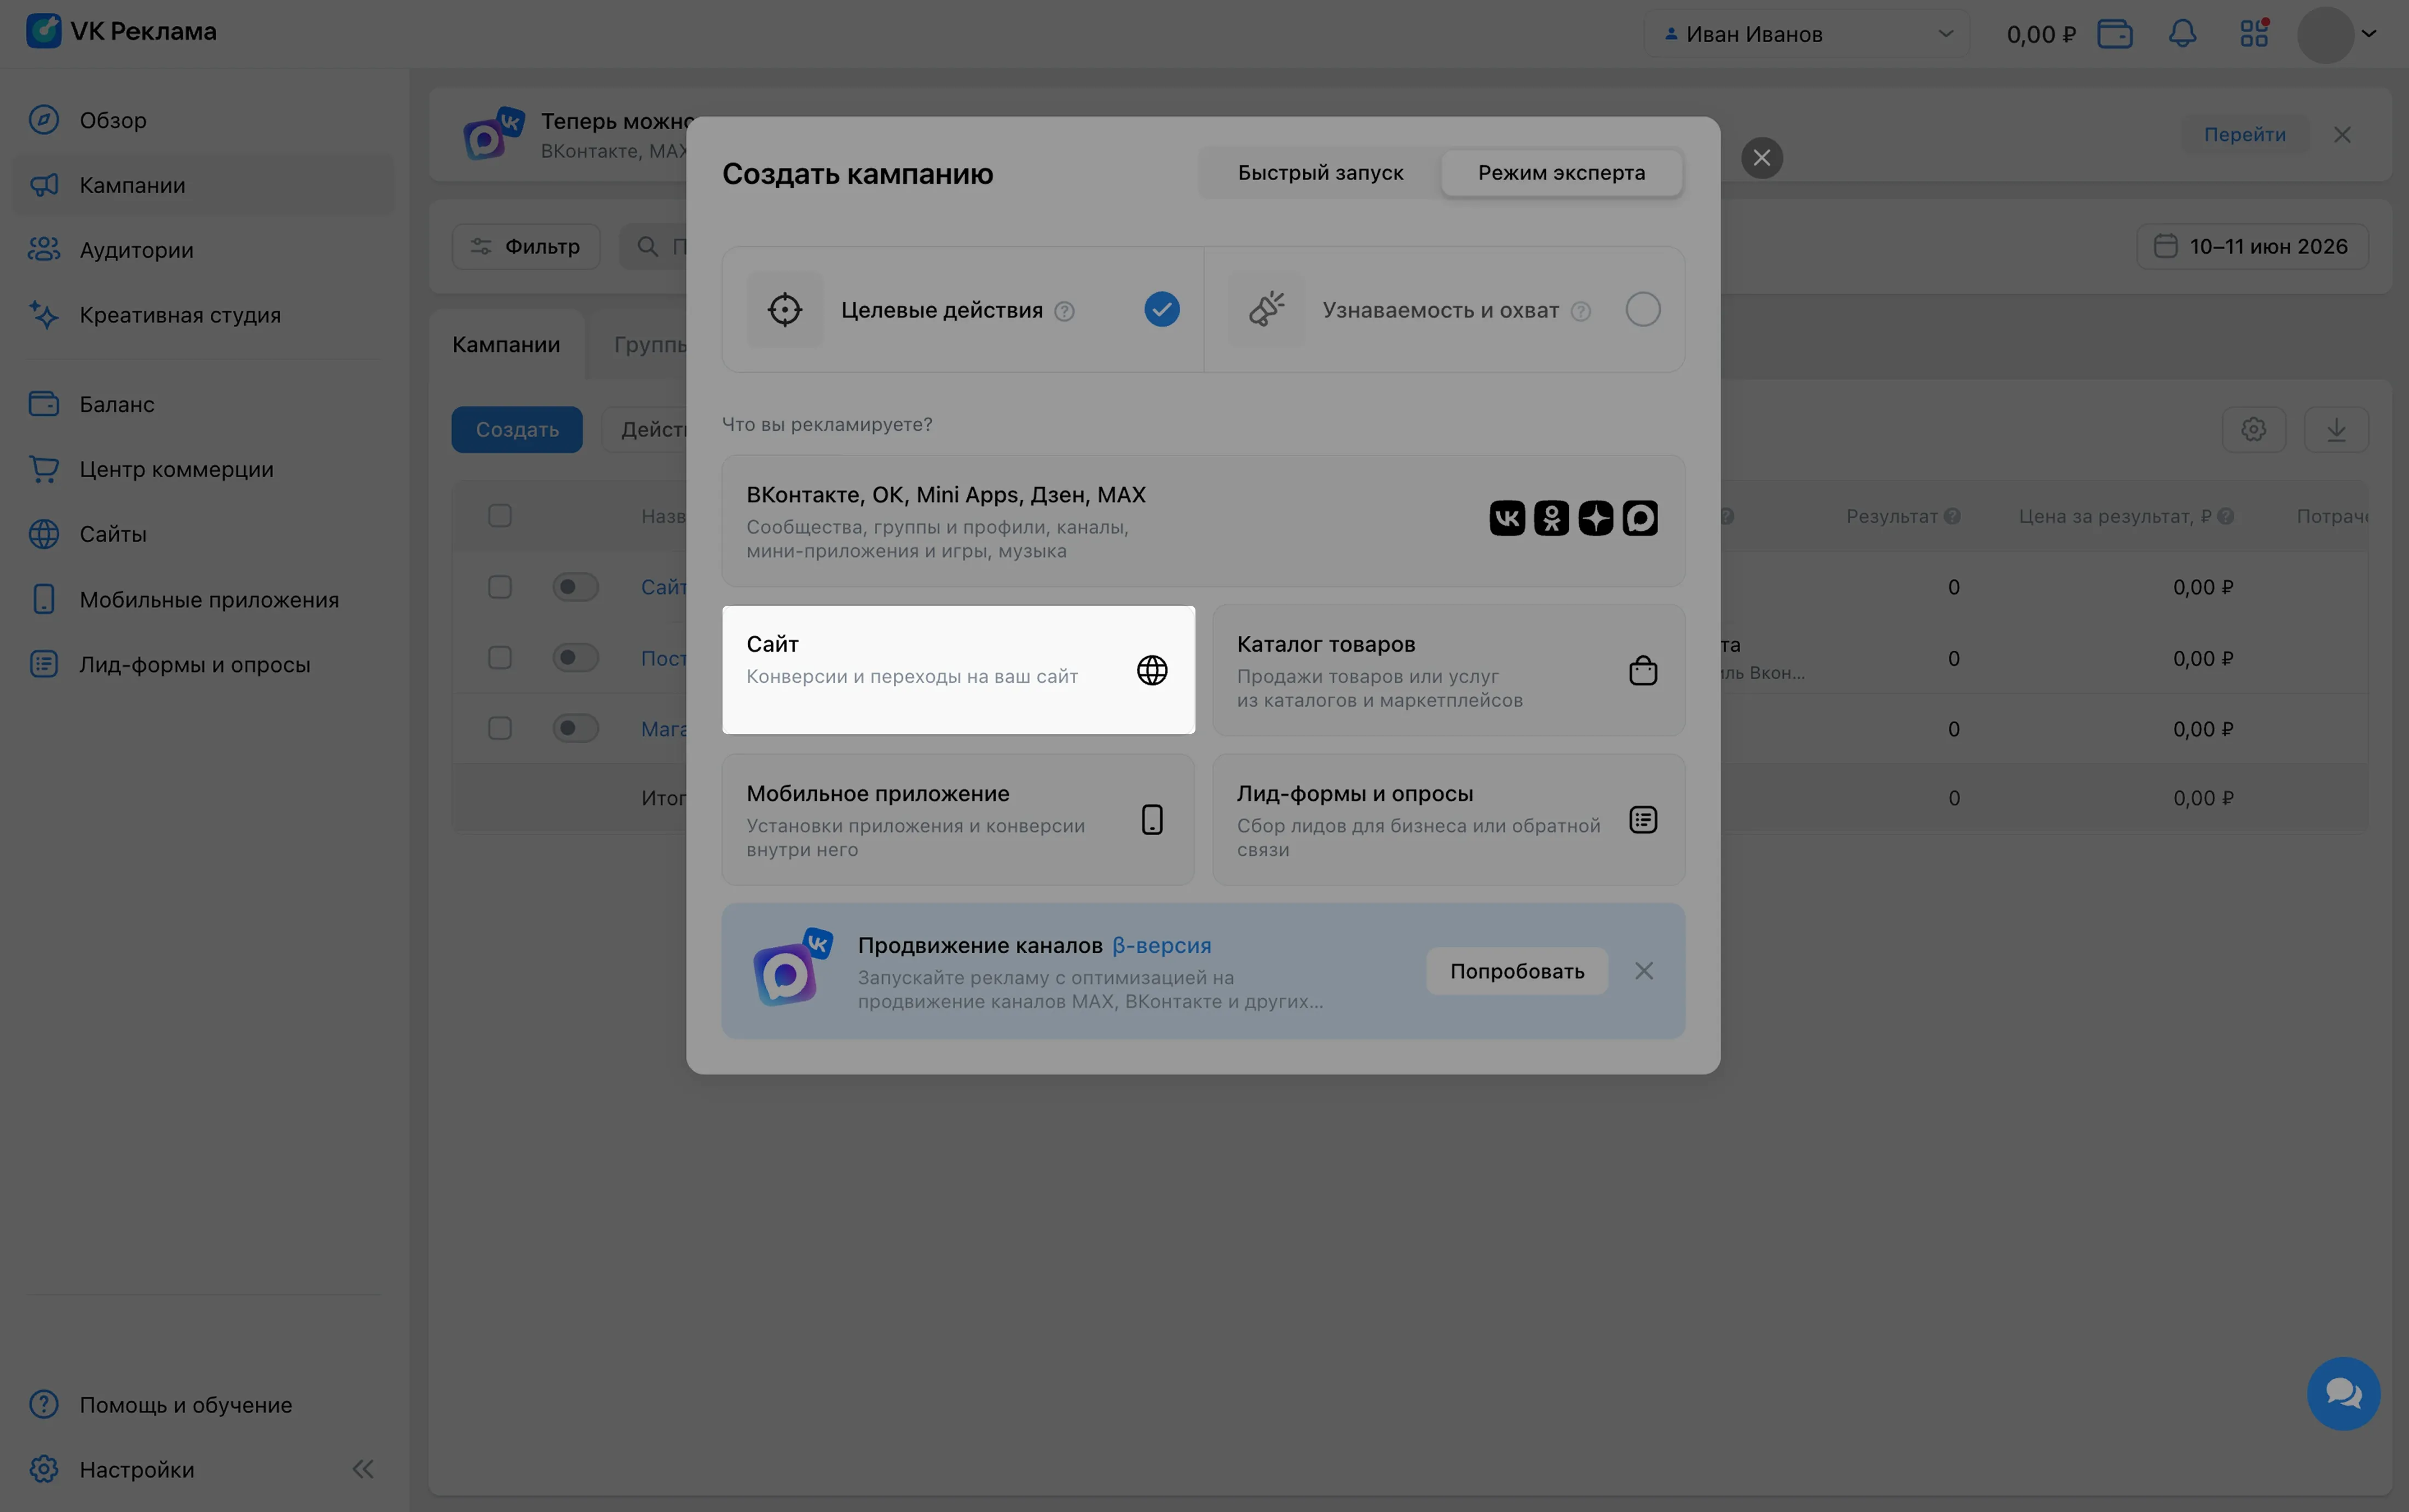
Task: Open Креативная студия in sidebar
Action: click(x=203, y=315)
